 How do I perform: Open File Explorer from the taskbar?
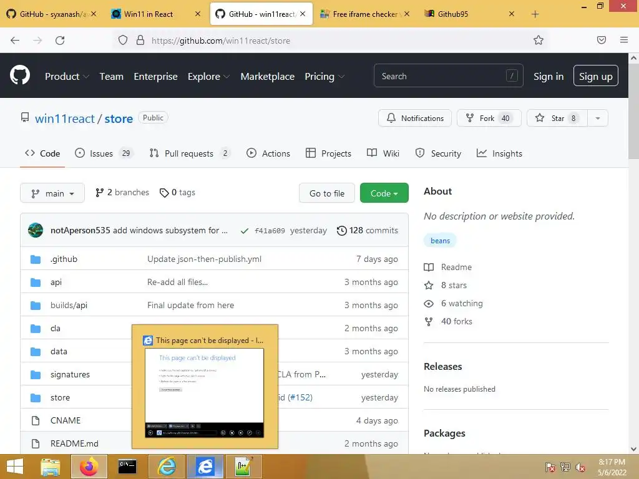pyautogui.click(x=50, y=467)
